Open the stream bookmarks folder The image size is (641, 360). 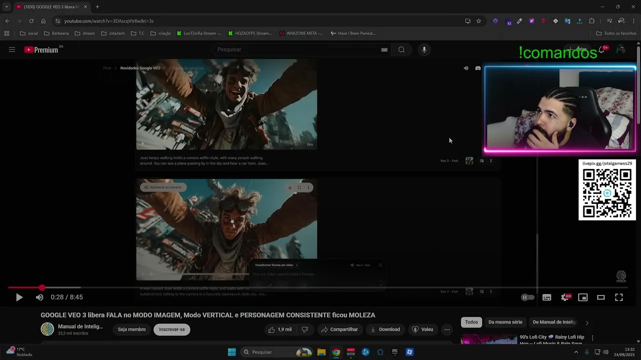click(x=85, y=33)
